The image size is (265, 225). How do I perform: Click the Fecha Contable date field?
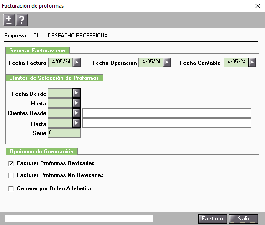pos(236,62)
